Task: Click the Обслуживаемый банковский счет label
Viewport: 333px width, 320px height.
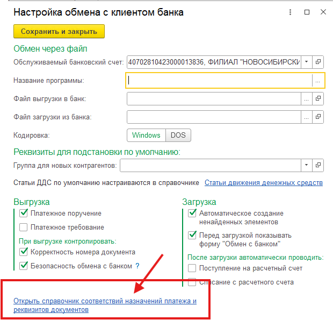Action: pyautogui.click(x=68, y=62)
